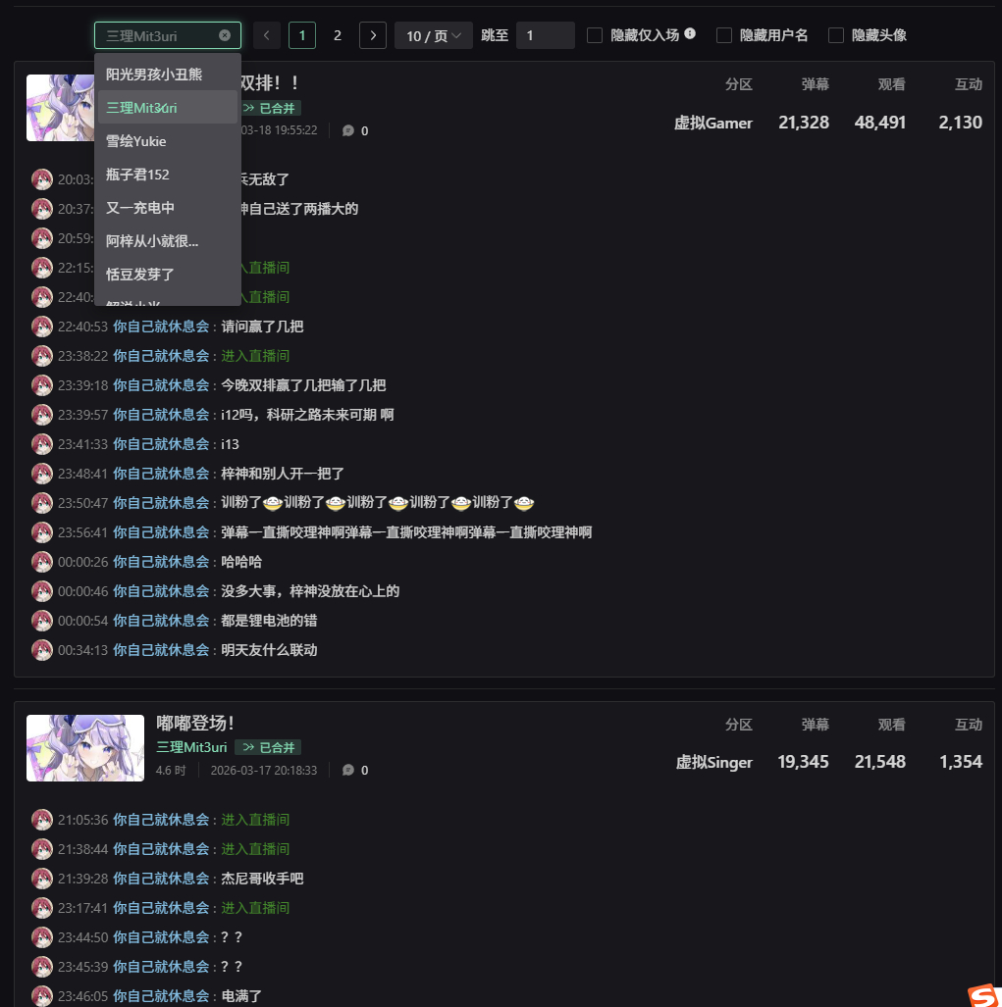This screenshot has width=1002, height=1007.
Task: Click the 已合并 merged badge under 嘟嘟登场!
Action: (268, 747)
